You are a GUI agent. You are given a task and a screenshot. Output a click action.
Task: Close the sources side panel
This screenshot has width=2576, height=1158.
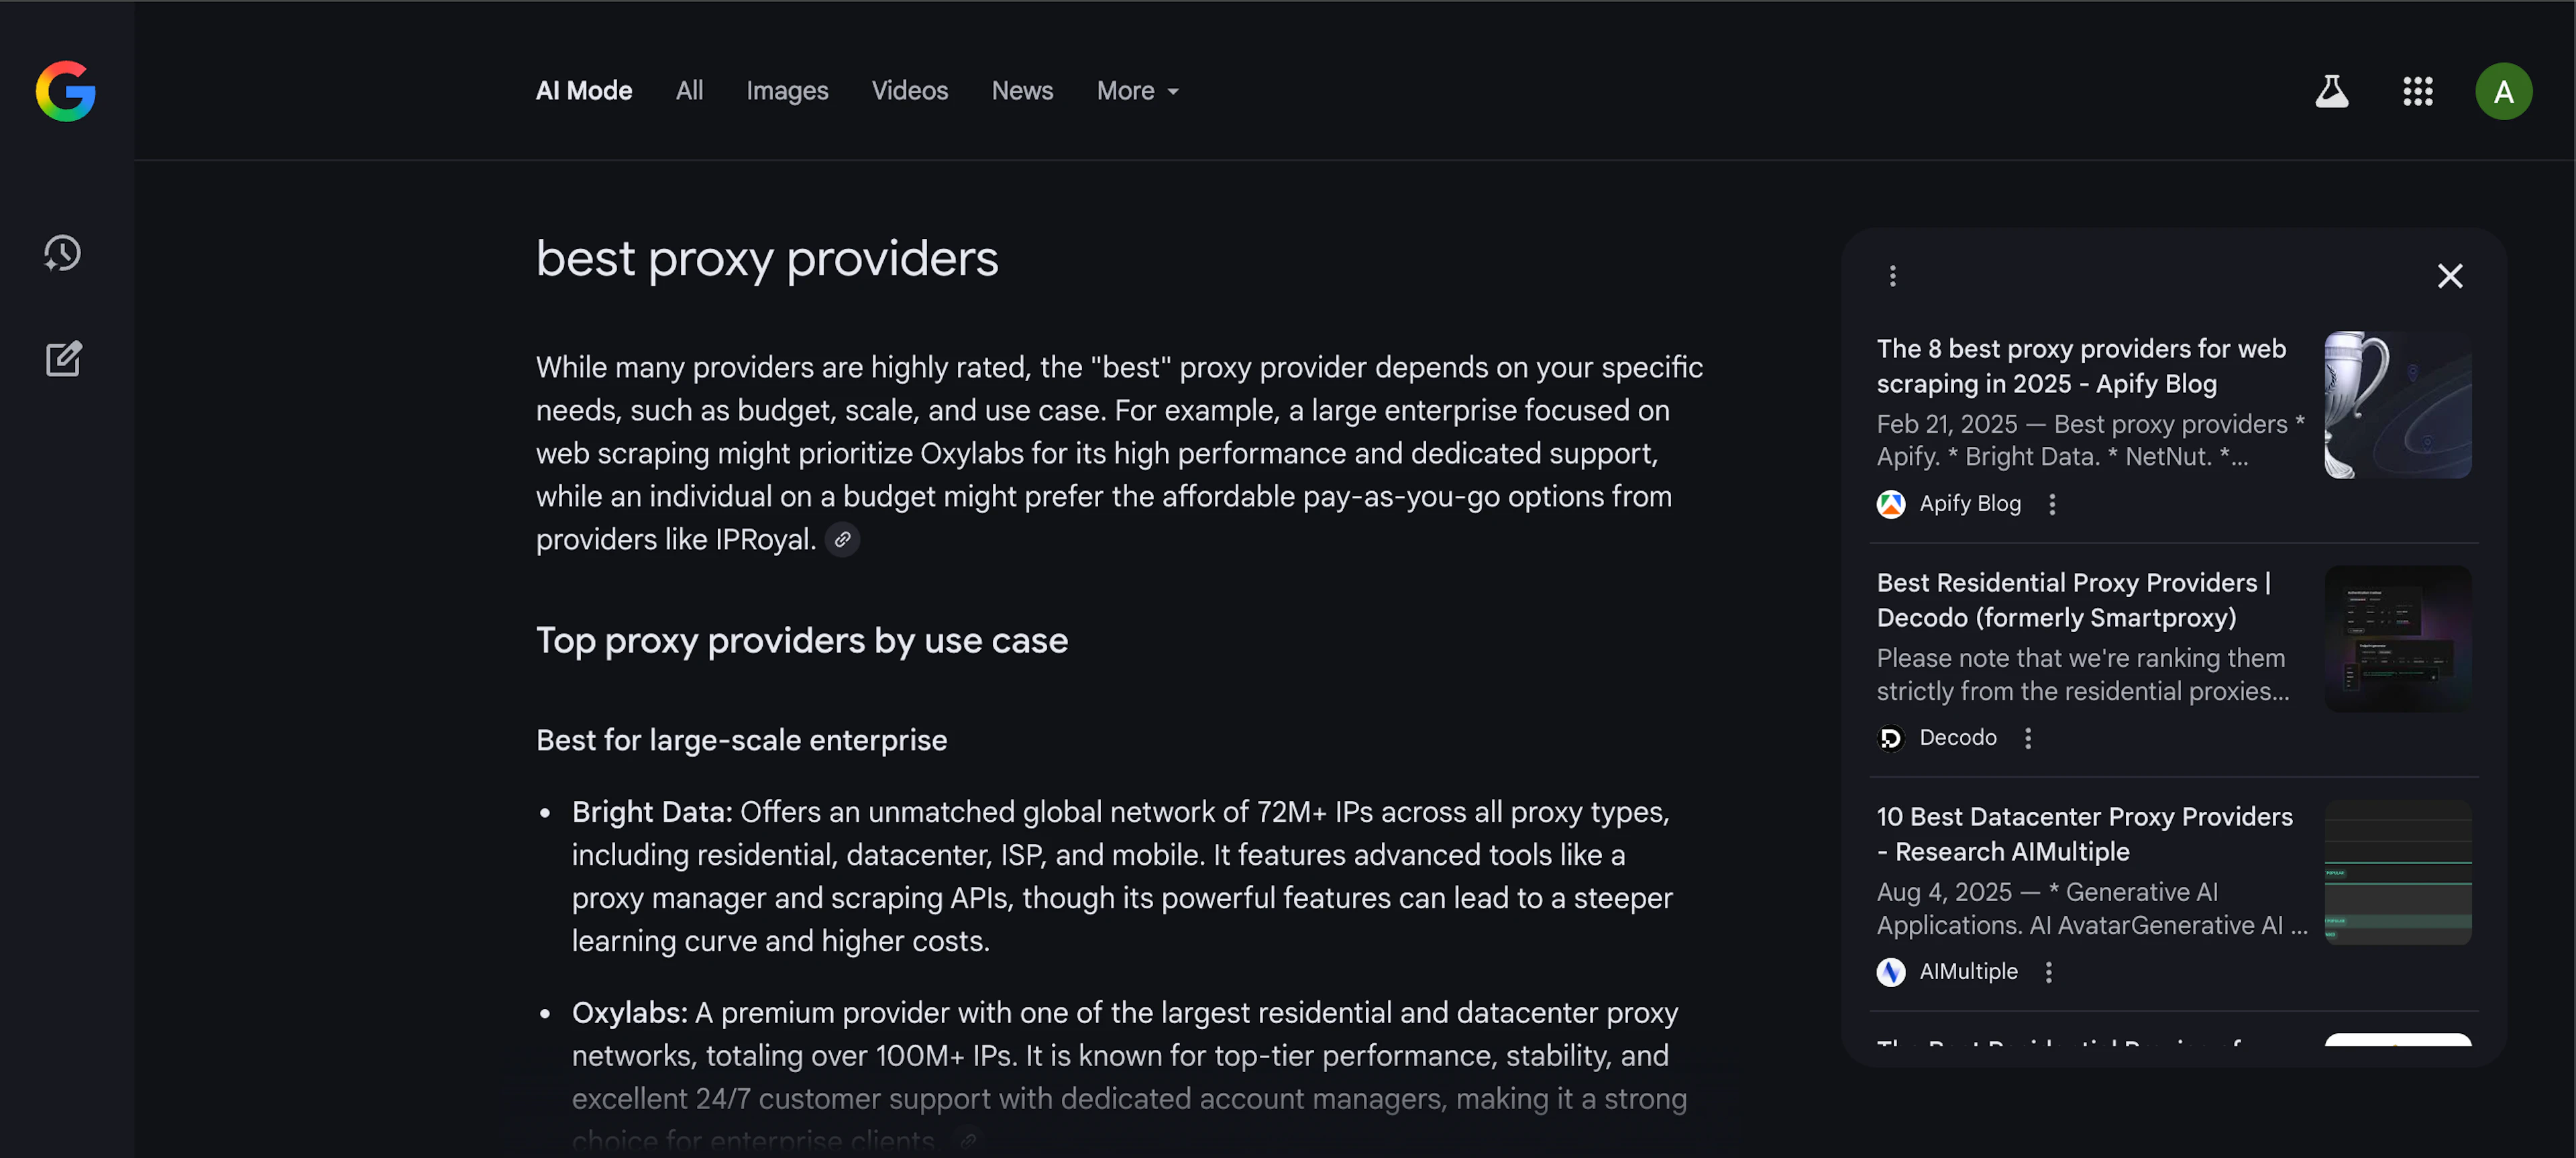pos(2449,276)
